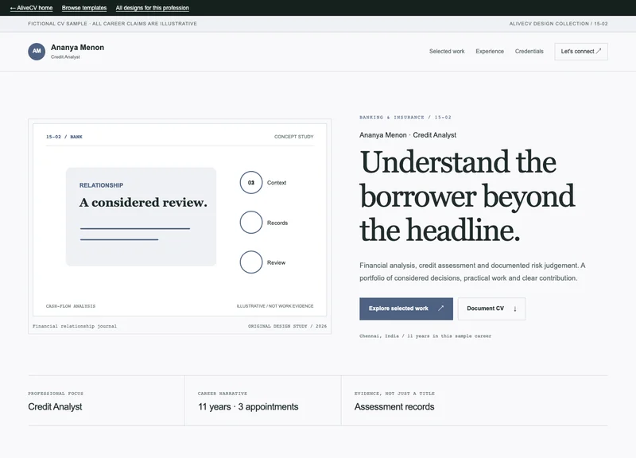
Task: Click the AM avatar circle
Action: pos(37,51)
